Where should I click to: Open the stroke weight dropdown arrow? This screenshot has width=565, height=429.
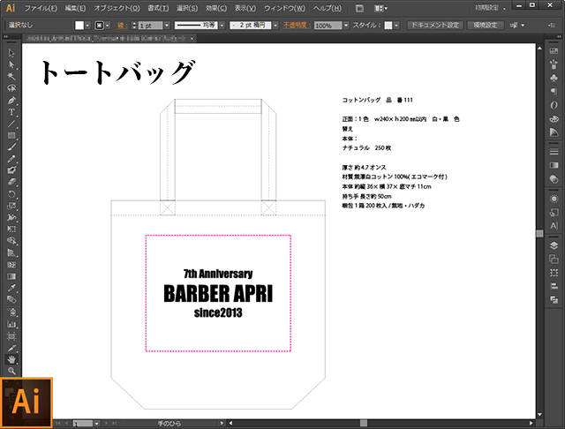click(x=167, y=26)
